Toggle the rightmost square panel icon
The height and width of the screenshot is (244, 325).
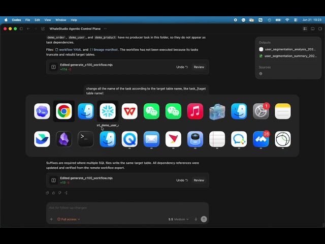click(320, 28)
